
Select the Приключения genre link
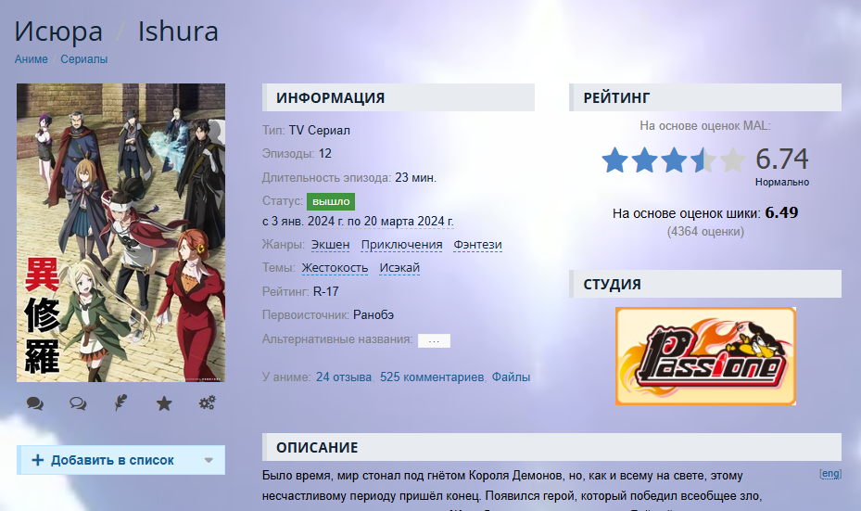[402, 245]
